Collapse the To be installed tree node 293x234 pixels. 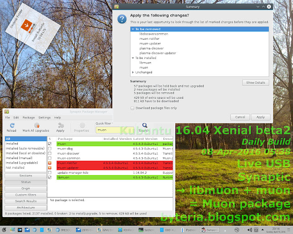tap(133, 58)
